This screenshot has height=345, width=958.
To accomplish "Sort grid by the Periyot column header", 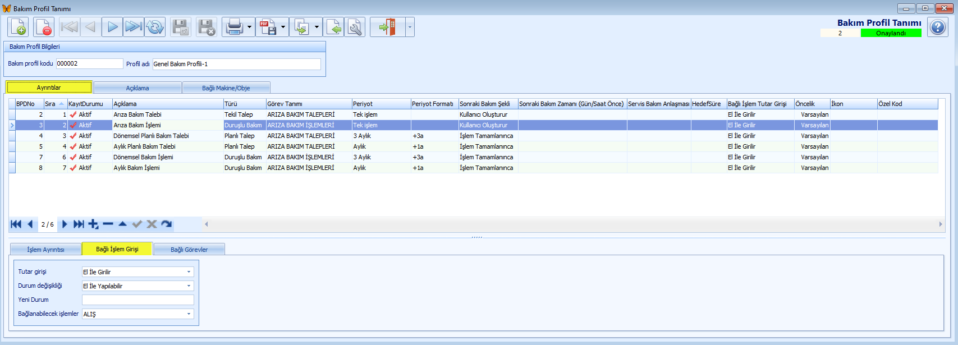I will pyautogui.click(x=381, y=104).
